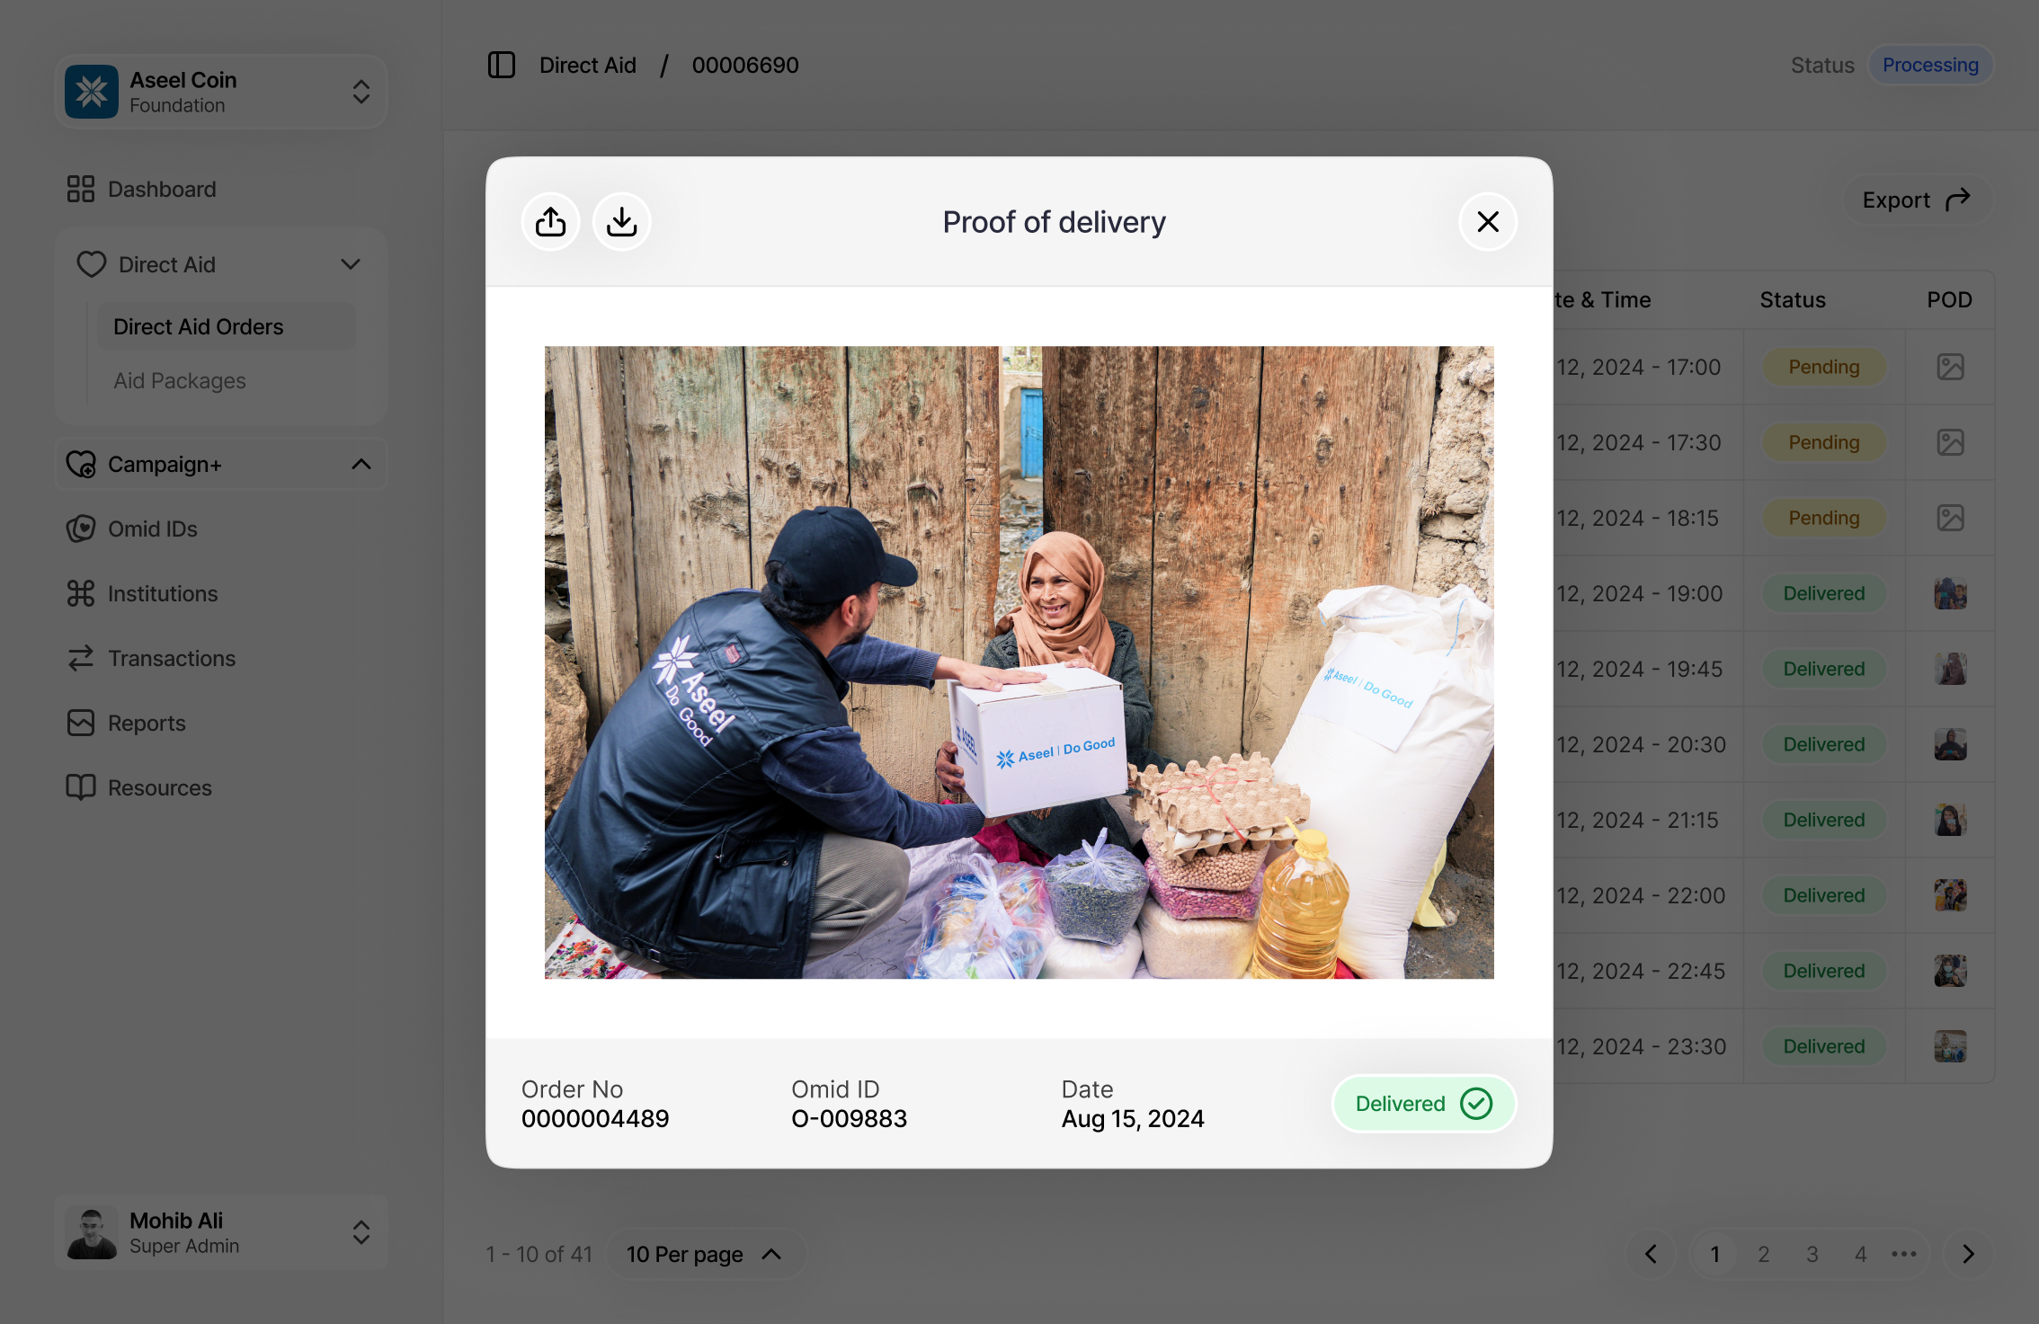Go to next page arrow
Viewport: 2039px width, 1324px height.
(x=1968, y=1254)
